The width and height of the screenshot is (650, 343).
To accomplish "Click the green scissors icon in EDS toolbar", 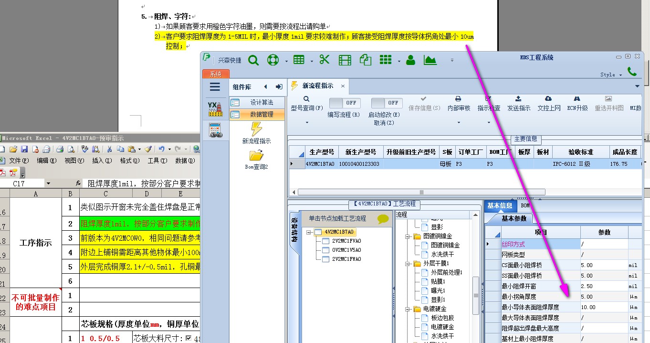I will (x=325, y=60).
